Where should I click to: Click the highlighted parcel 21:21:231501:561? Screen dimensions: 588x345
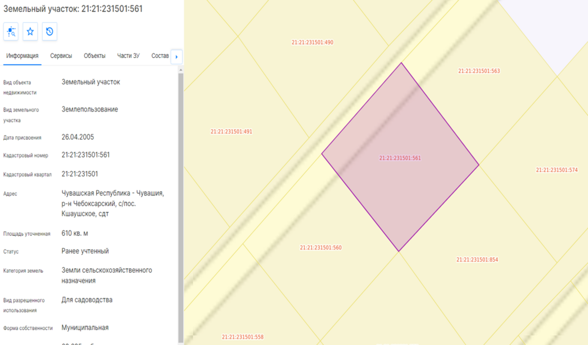coord(400,158)
